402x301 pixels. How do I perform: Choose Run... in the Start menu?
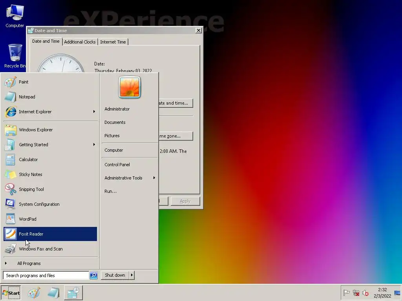(110, 191)
